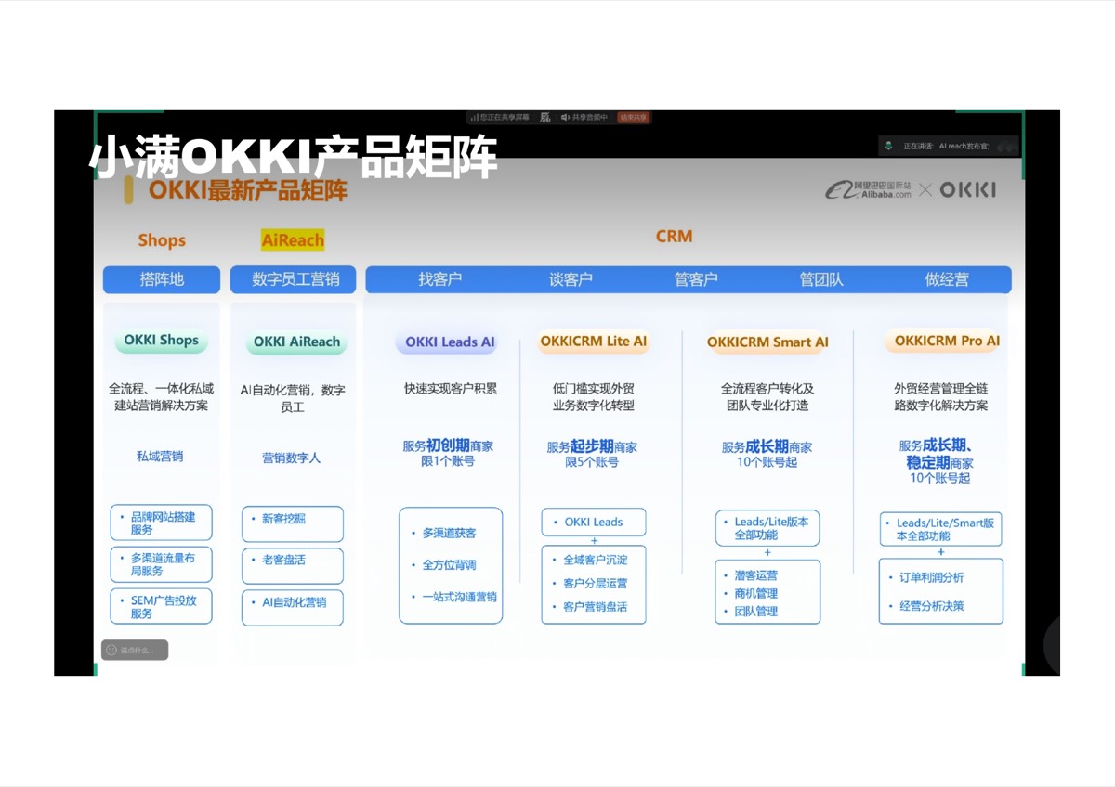Select the 搭阵地 blue header tab
The image size is (1115, 787).
(162, 279)
